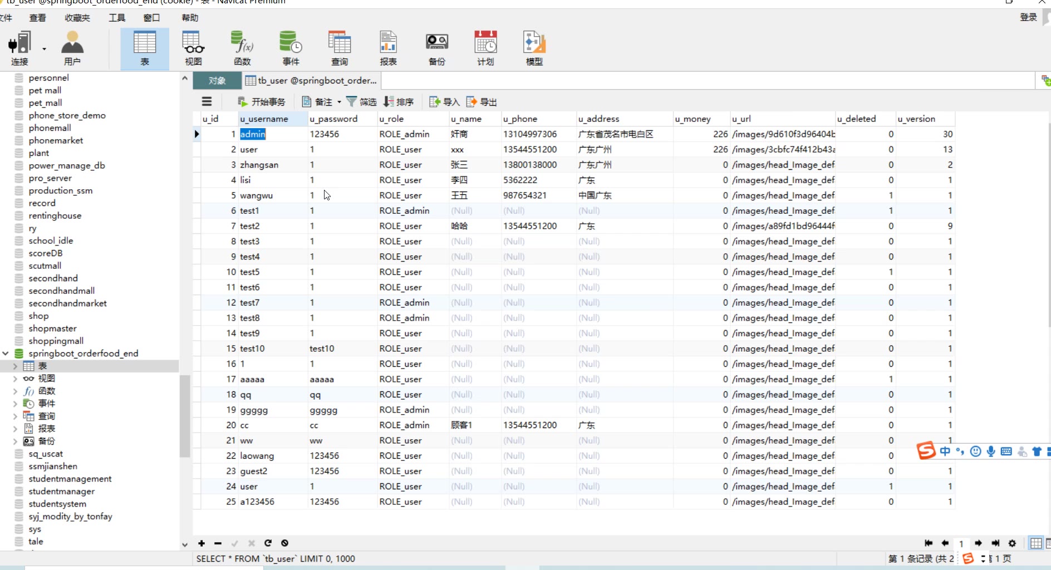Open the Query (查询) toolbar icon

339,48
